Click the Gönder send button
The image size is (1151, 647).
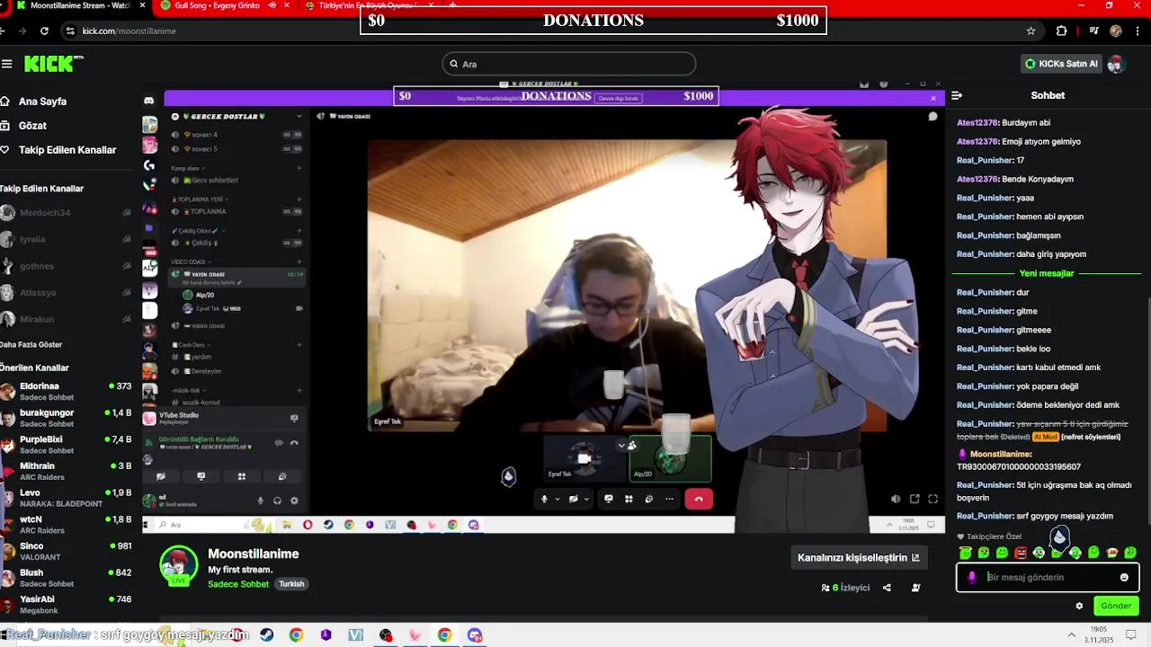[1116, 606]
